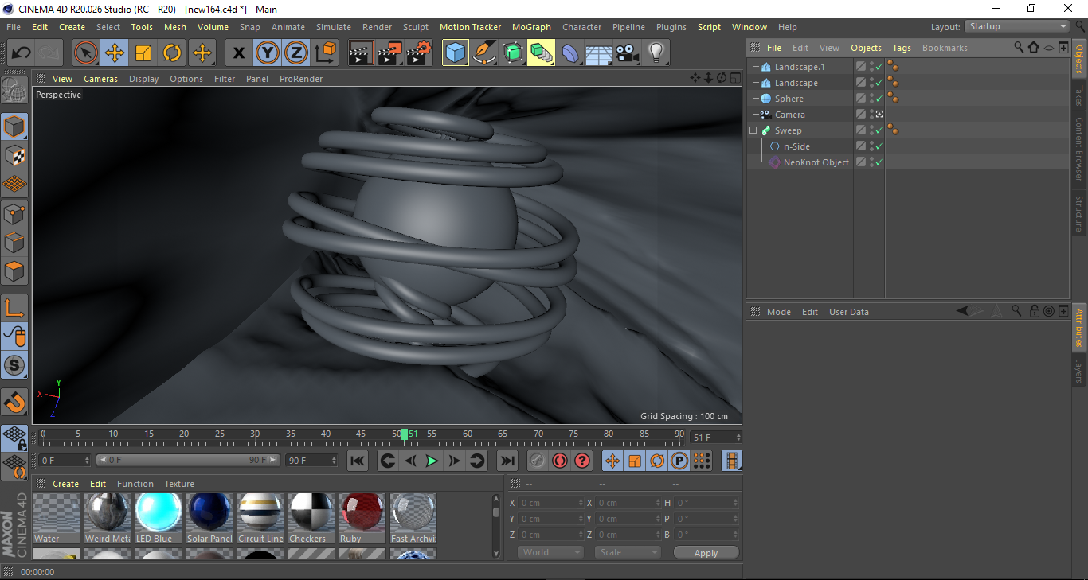Open the World coordinate dropdown
The width and height of the screenshot is (1088, 580).
[550, 552]
